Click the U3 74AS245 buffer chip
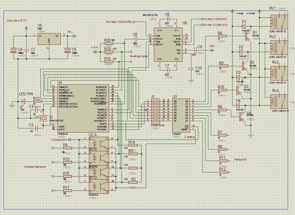 180,116
